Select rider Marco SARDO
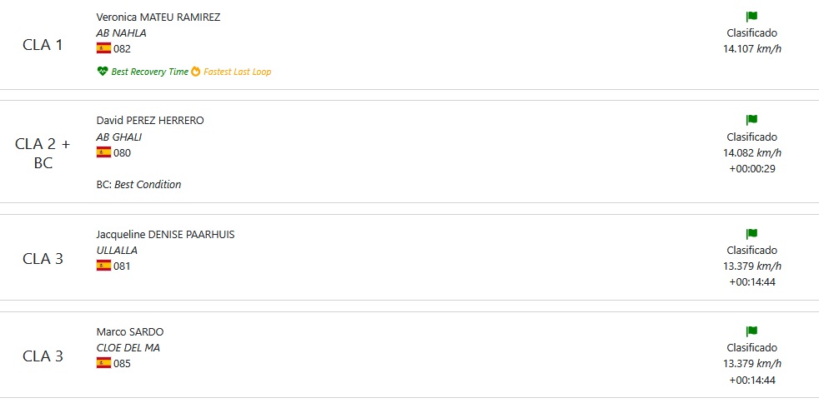Screen dimensions: 819x403 130,332
